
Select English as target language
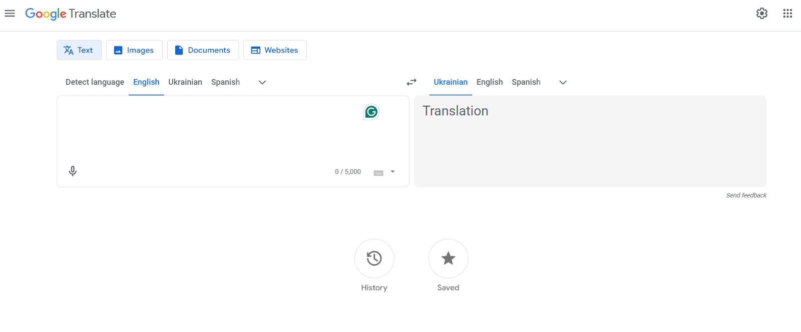click(490, 82)
